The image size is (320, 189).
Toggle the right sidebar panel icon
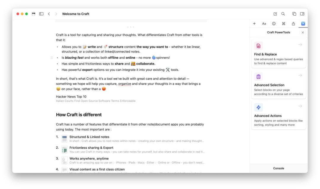pos(302,14)
